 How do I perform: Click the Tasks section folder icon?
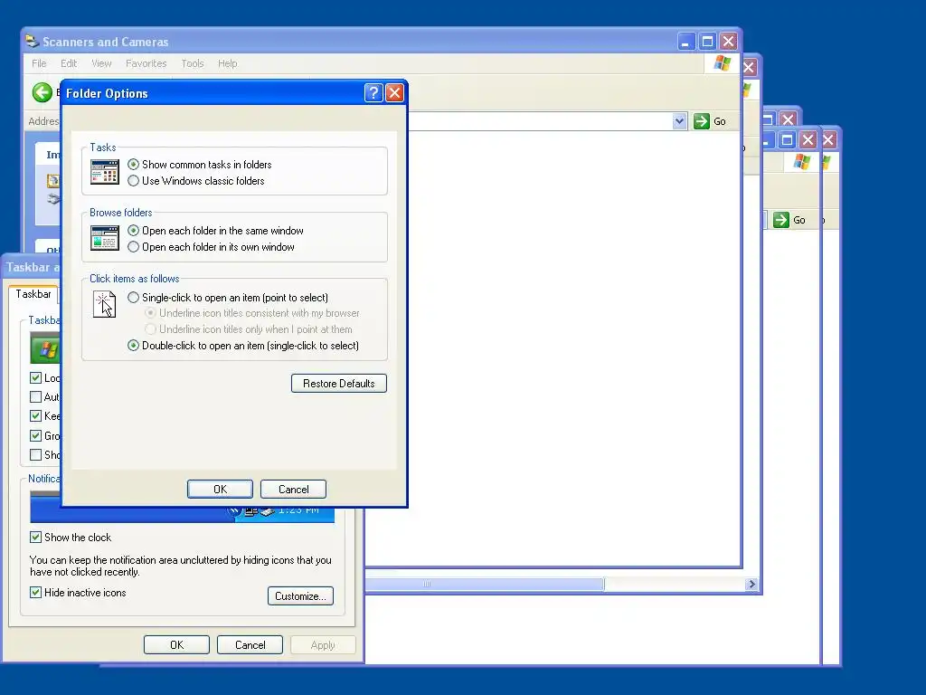(x=105, y=172)
